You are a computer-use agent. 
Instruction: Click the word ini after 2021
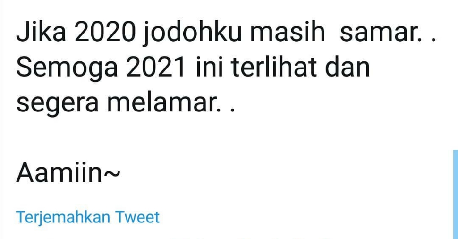pos(208,68)
